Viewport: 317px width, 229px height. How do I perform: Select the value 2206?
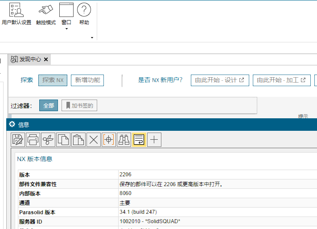125,175
